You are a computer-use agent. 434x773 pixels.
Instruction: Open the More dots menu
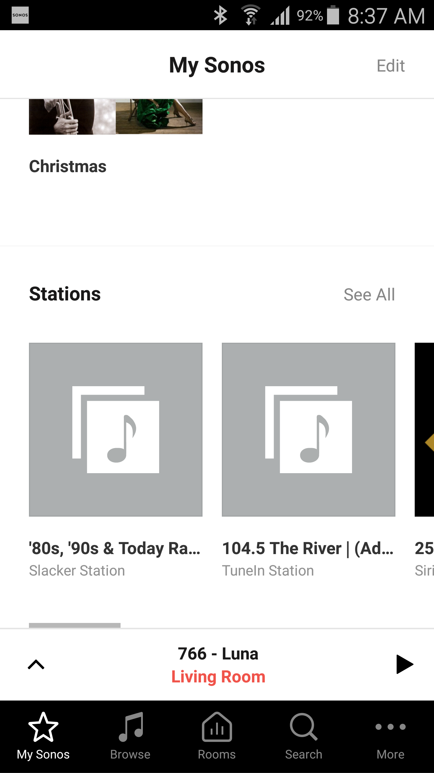(x=390, y=727)
